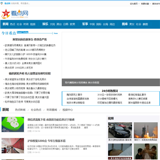
Task: Select 社会 under the 新闻 navigation
Action: (x=19, y=24)
